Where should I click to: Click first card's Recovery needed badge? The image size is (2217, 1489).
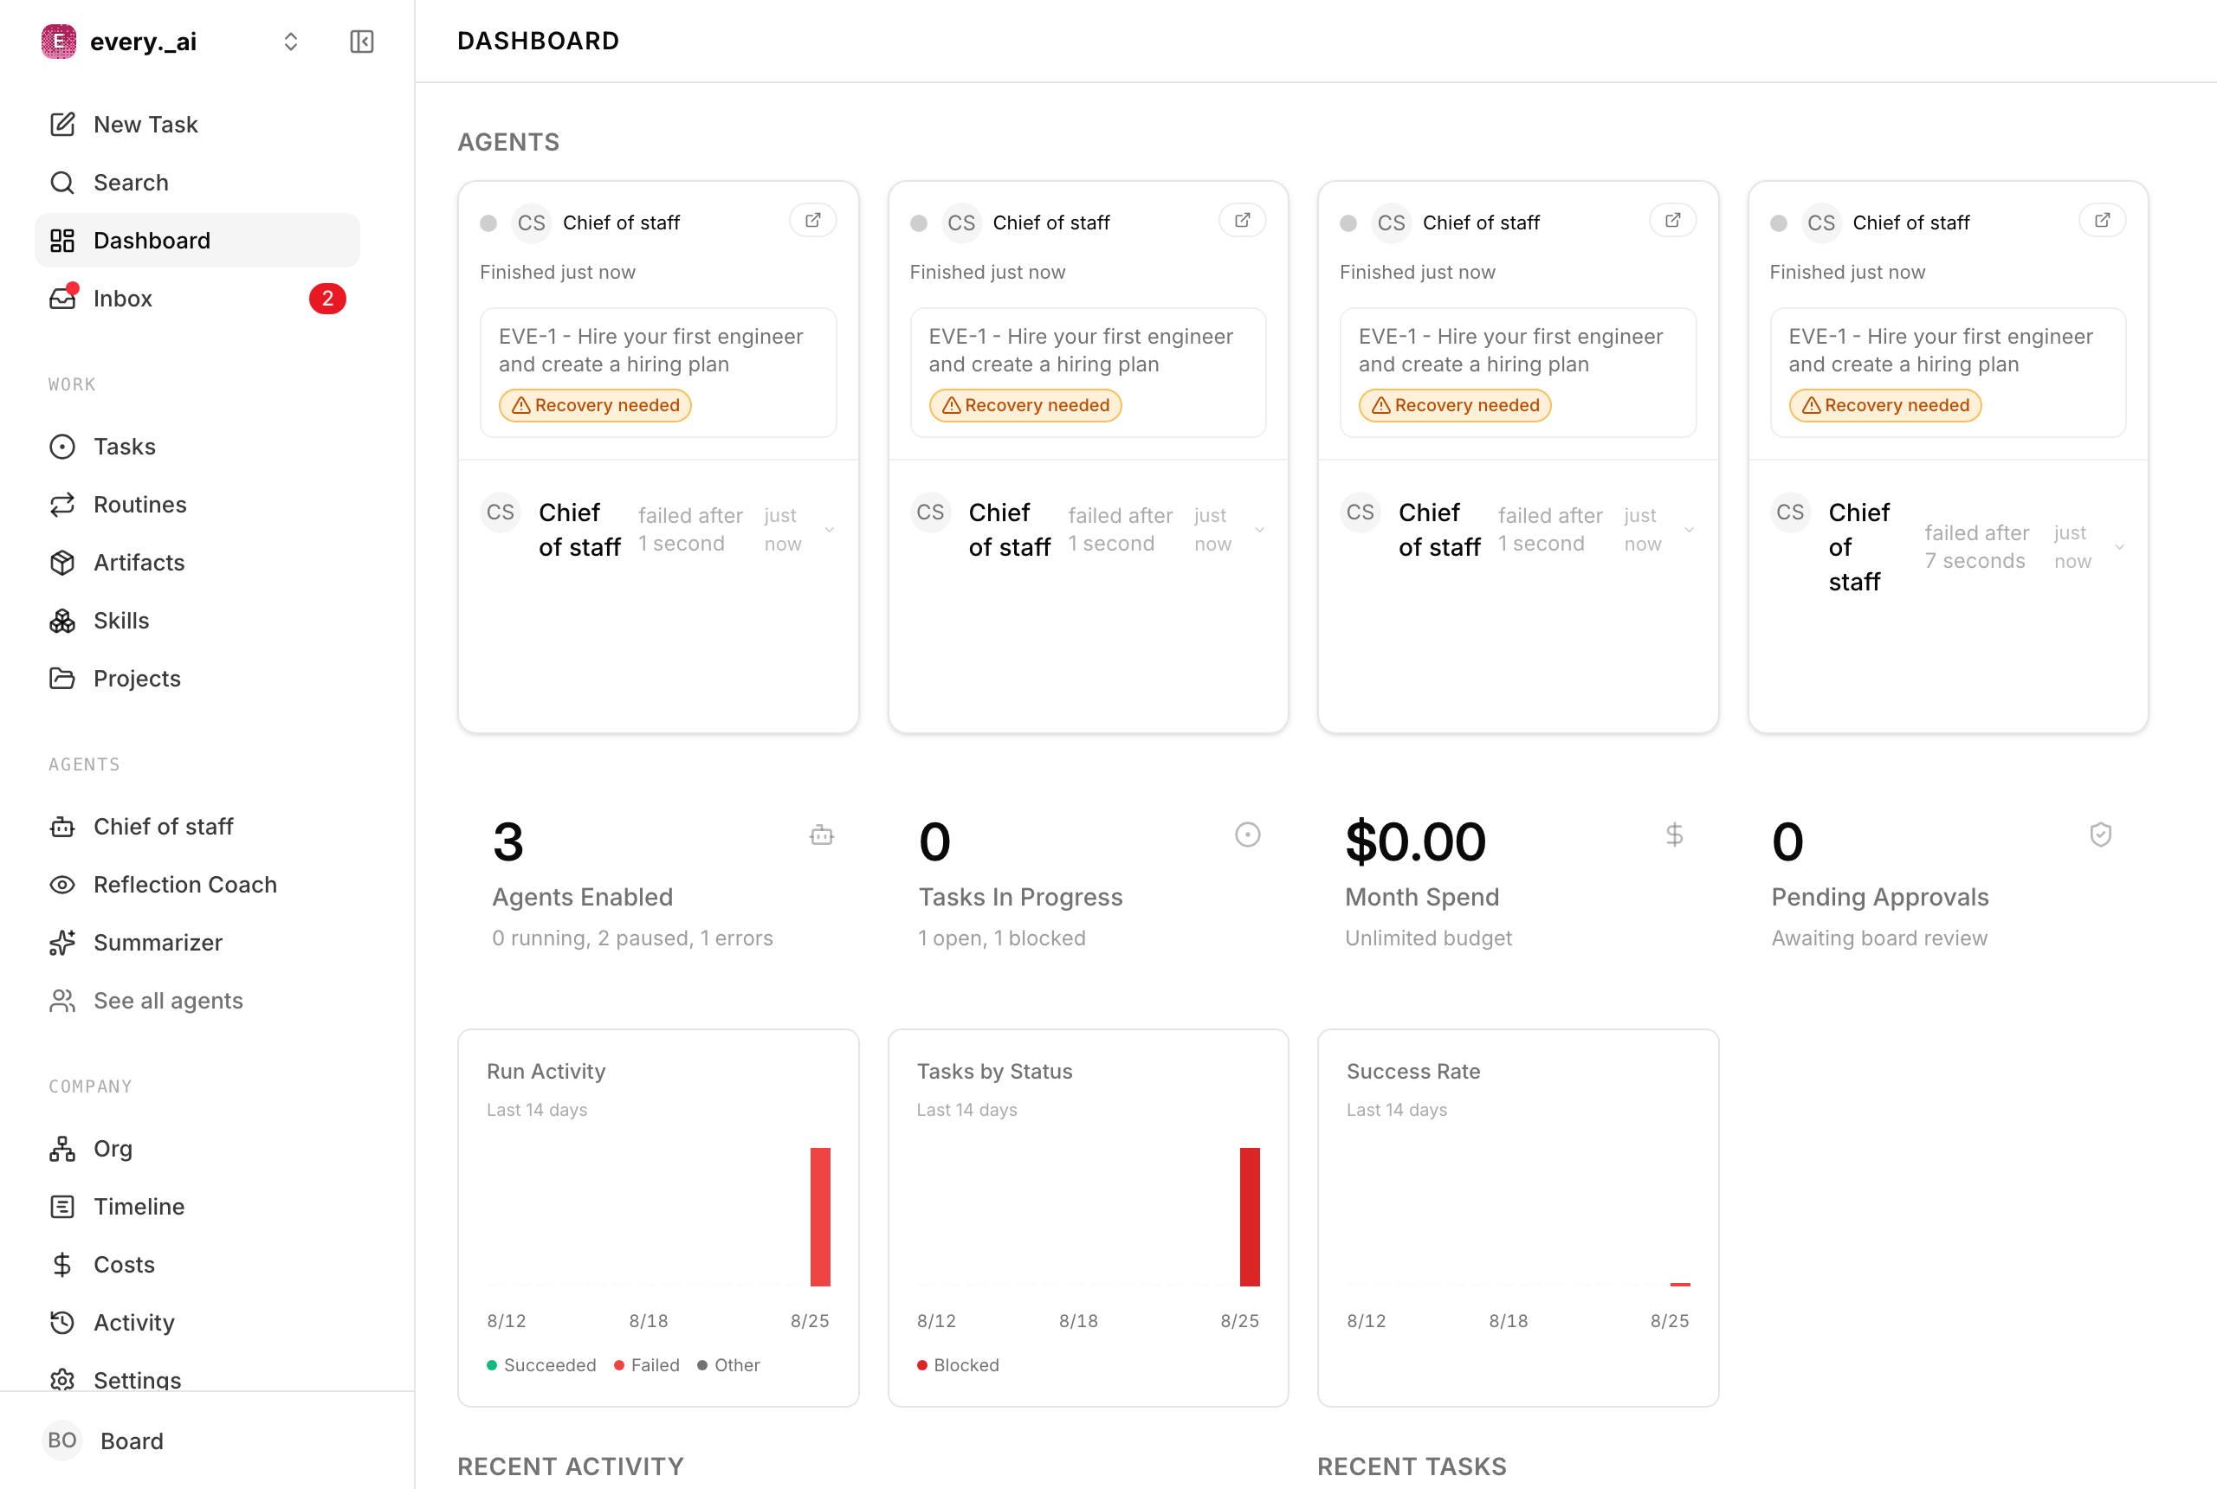pos(596,405)
